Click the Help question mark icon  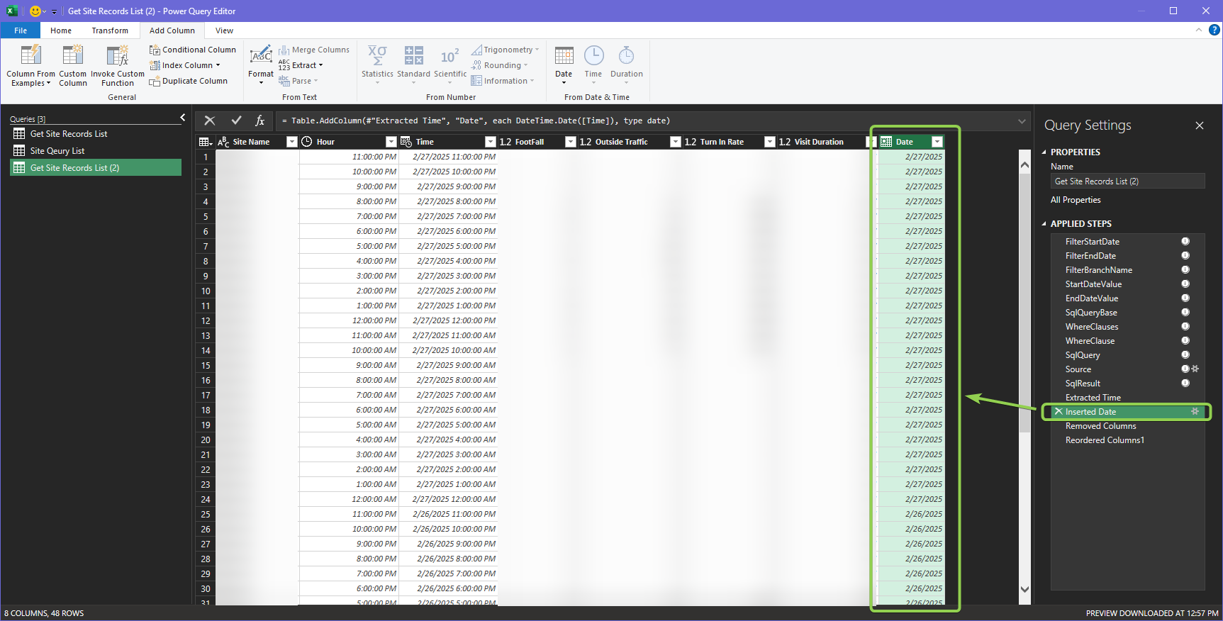click(x=1214, y=30)
